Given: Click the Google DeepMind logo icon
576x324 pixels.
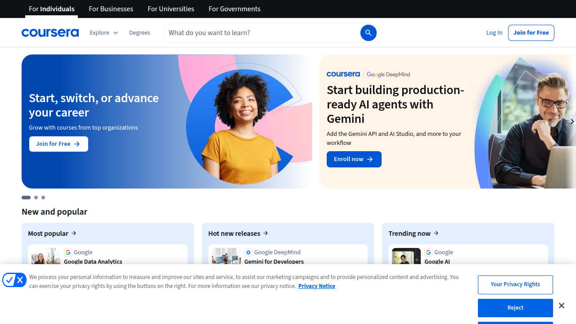Looking at the screenshot, I should coord(248,252).
